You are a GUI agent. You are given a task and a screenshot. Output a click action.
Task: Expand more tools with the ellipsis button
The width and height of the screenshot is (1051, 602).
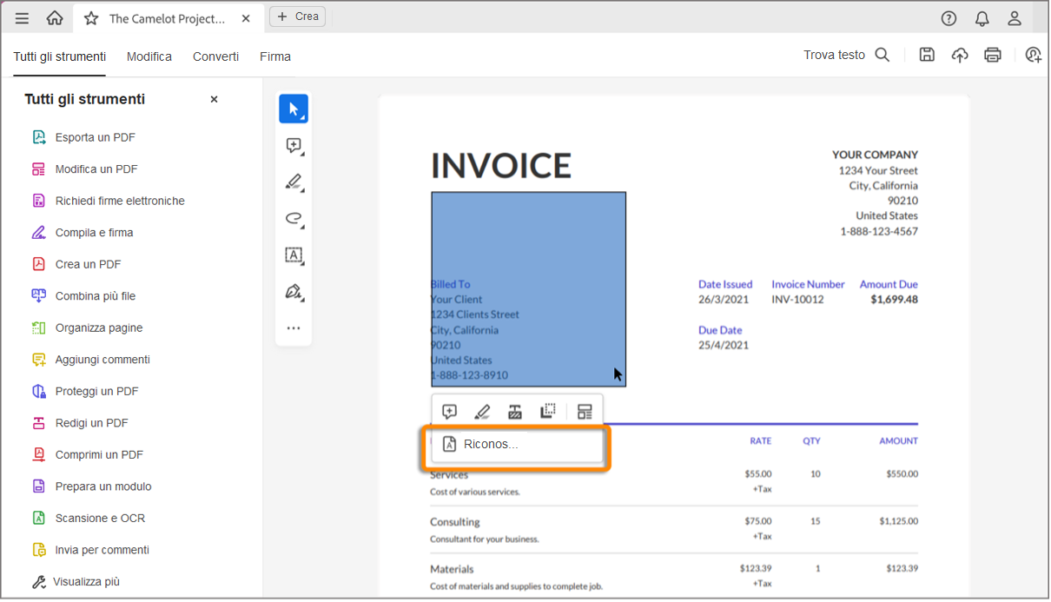tap(294, 327)
